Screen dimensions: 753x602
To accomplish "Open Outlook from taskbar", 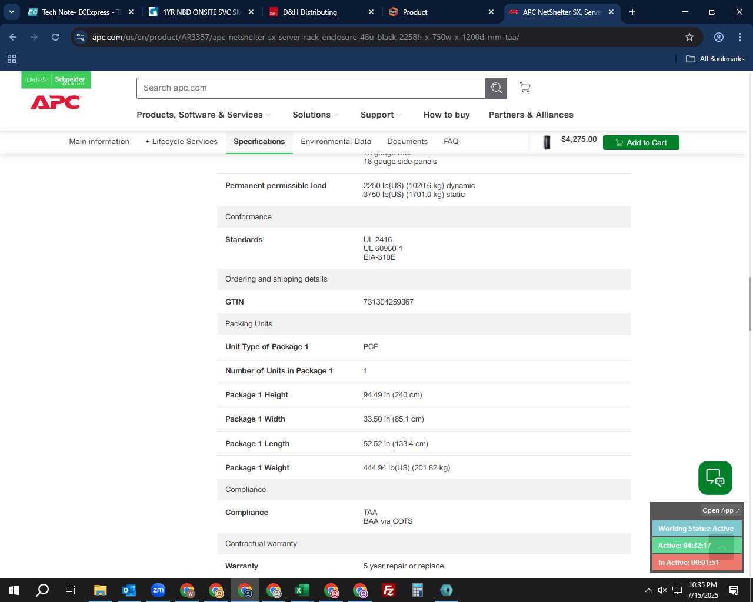I will [129, 590].
